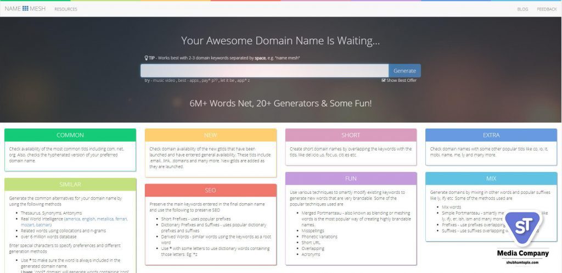This screenshot has width=562, height=273.
Task: Try the 'let it be' example
Action: pos(228,80)
